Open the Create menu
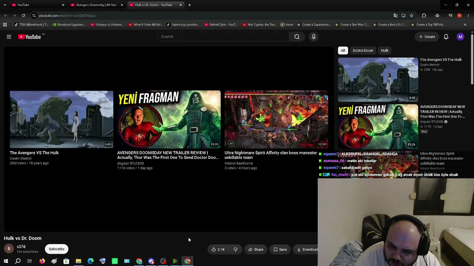This screenshot has width=474, height=266. pos(427,37)
